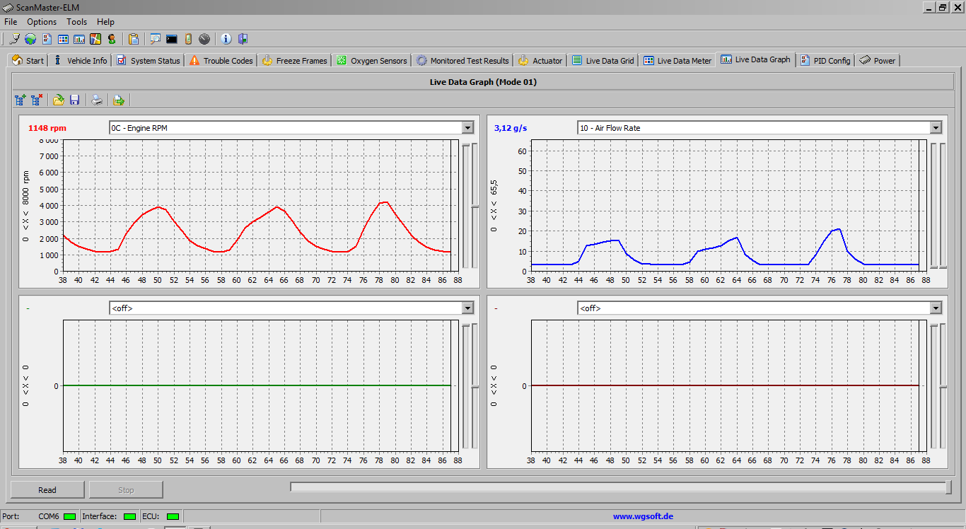Open the terminal console icon
This screenshot has width=966, height=529.
171,39
